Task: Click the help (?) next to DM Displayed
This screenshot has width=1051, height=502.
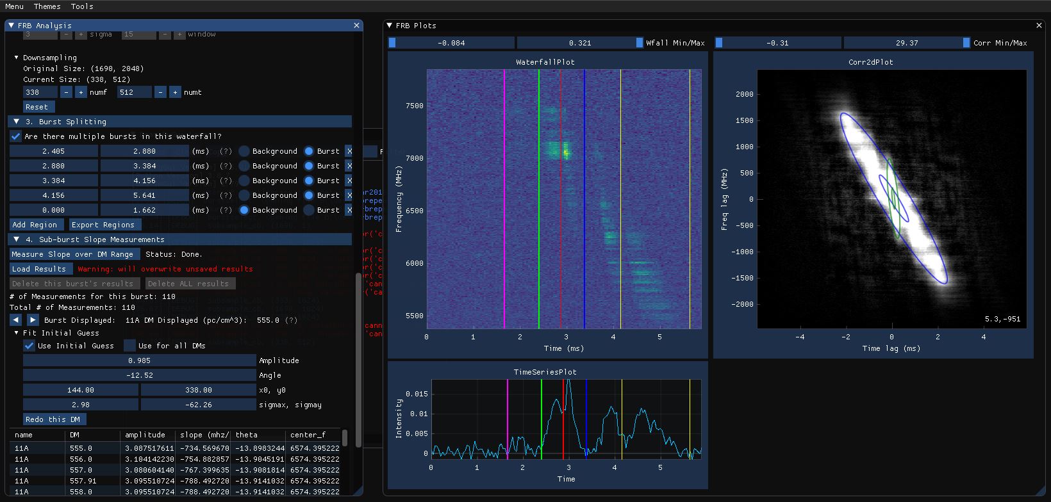Action: point(291,320)
